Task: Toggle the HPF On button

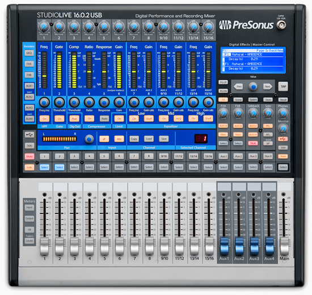Action: [44, 119]
